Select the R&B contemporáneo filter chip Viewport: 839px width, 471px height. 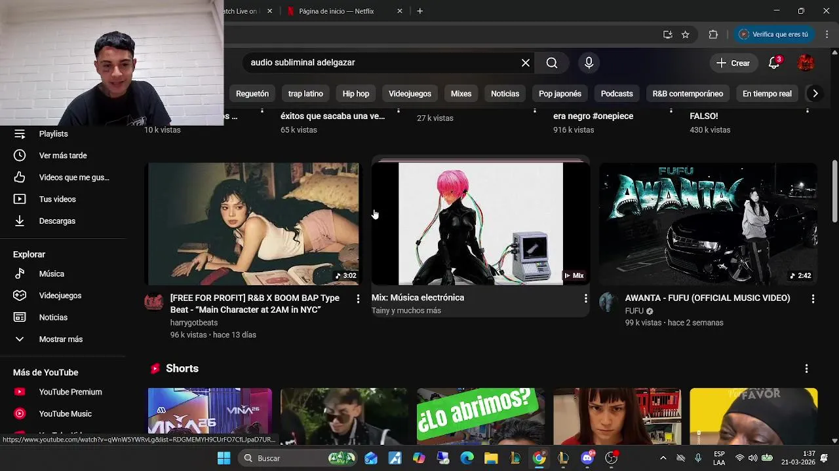(x=688, y=94)
